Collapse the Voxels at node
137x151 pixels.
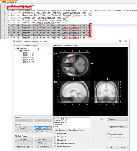(x=18, y=51)
